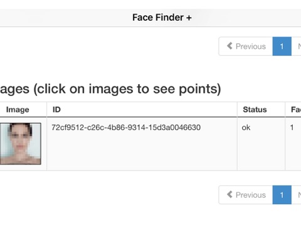Click the bottom Previous chevron arrow icon

pyautogui.click(x=230, y=195)
